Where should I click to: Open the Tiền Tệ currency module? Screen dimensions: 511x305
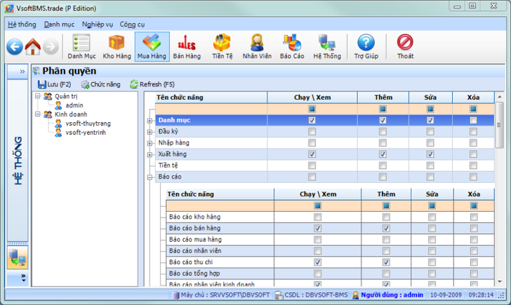(x=222, y=47)
